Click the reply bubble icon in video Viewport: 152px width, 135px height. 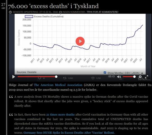[39, 78]
